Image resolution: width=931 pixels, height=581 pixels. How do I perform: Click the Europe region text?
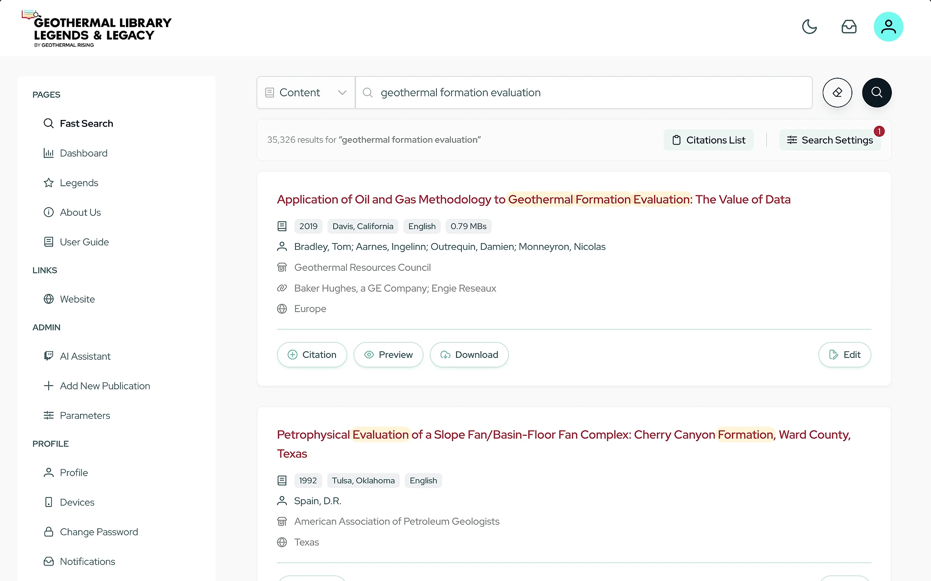310,309
